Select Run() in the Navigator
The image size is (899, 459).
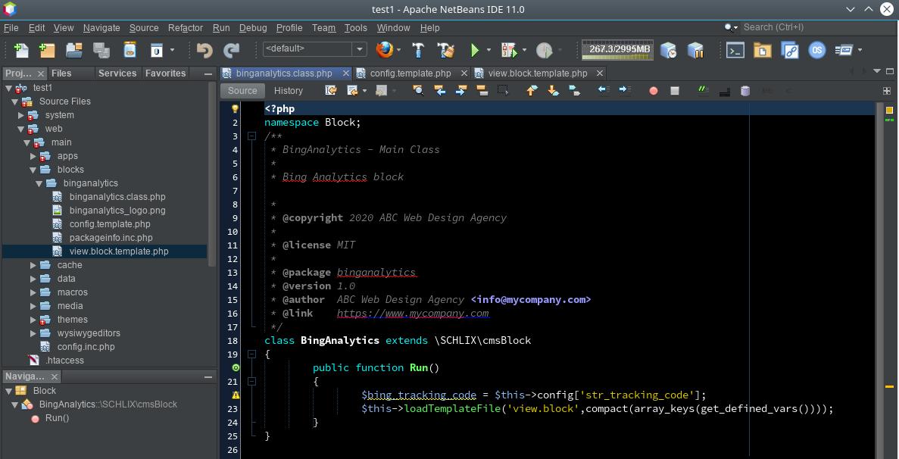tap(57, 418)
